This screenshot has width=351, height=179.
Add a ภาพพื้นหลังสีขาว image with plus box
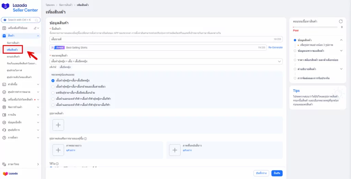(x=175, y=150)
